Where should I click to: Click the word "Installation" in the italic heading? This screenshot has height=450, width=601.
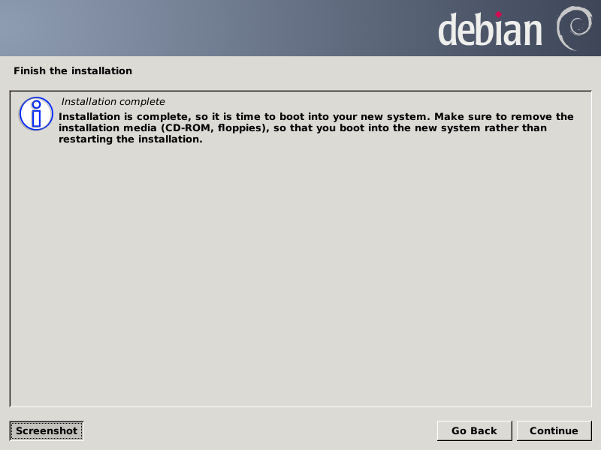[x=84, y=101]
